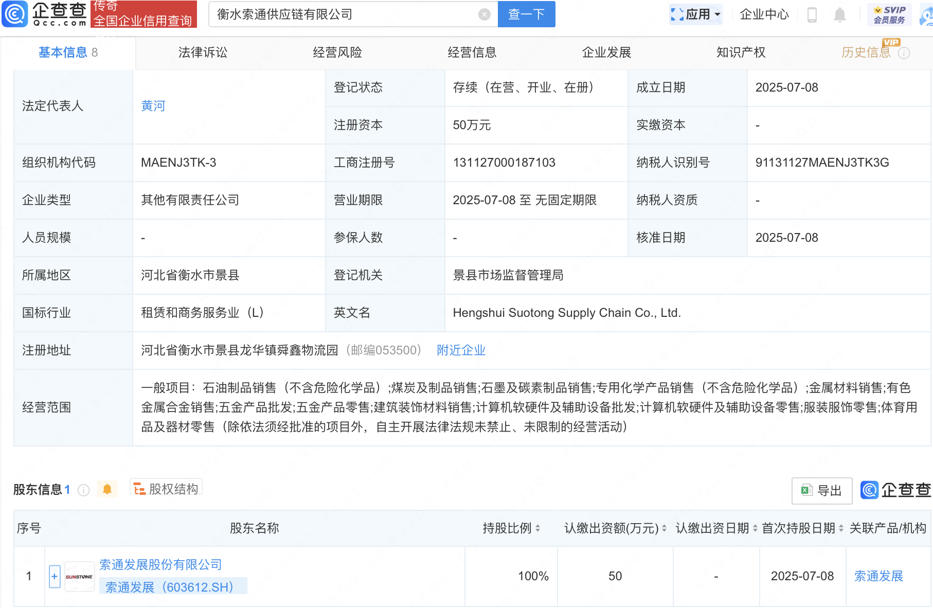Screen dimensions: 933x608
Task: Show info tooltip next to 历史信息
Action: [904, 53]
